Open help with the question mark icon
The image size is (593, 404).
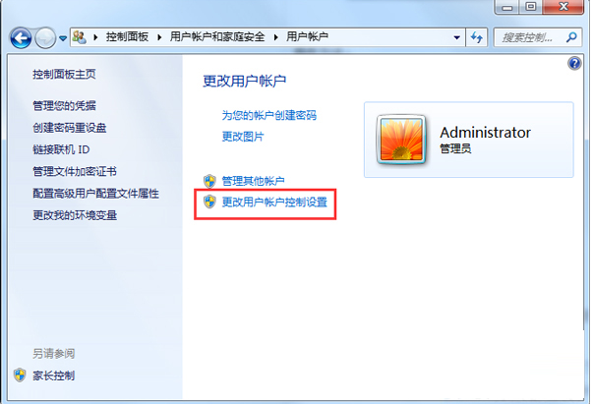[574, 63]
